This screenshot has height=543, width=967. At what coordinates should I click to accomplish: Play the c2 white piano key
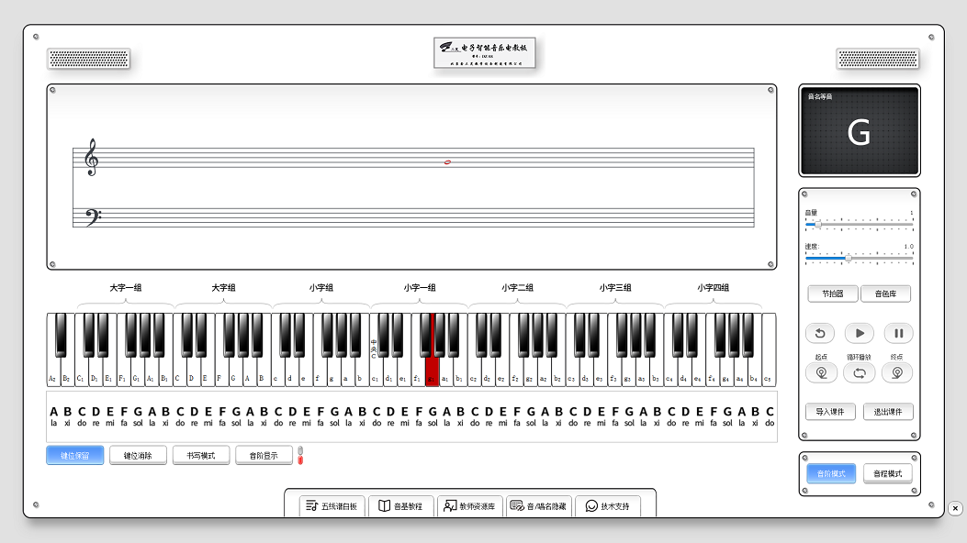[473, 370]
